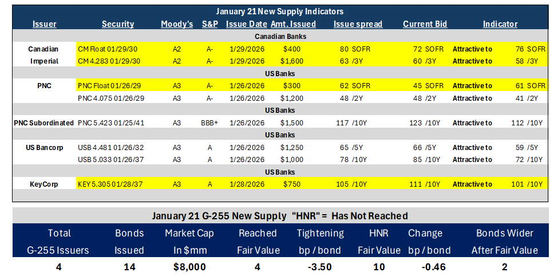Click the Current Bid column header
Image resolution: width=558 pixels, height=276 pixels.
click(x=425, y=24)
